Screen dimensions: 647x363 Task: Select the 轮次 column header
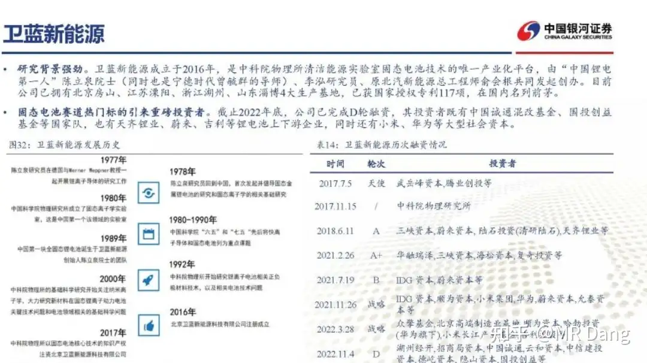(x=377, y=163)
